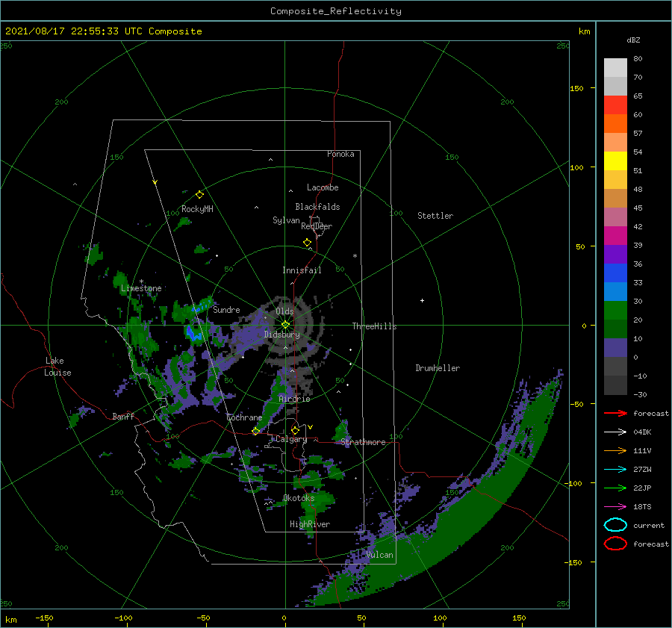
Task: Click the purple 39–36 dBZ color swatch
Action: click(x=615, y=255)
